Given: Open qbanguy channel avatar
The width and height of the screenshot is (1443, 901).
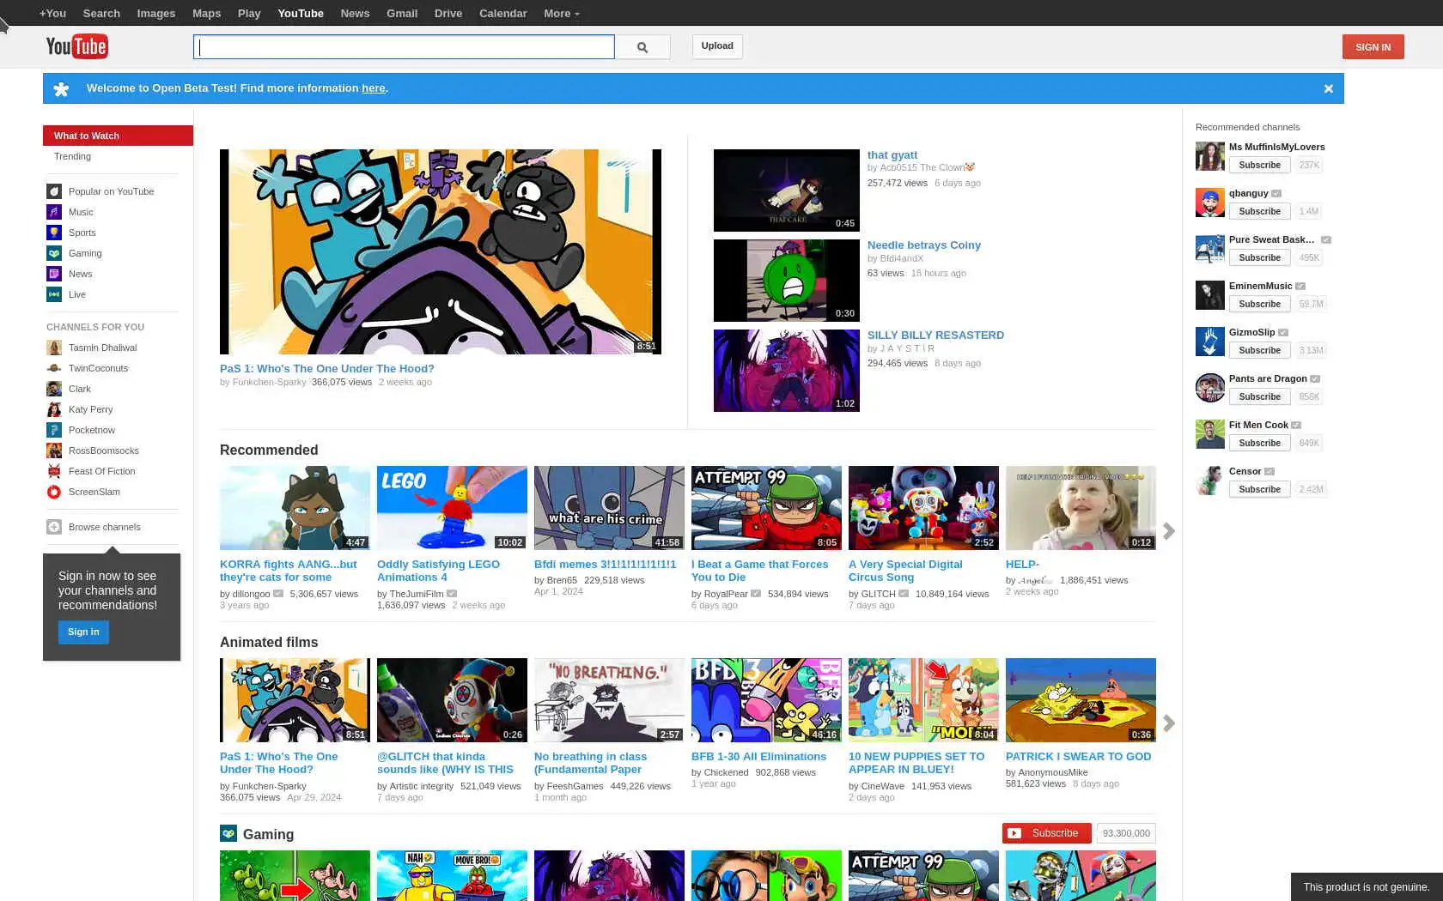Looking at the screenshot, I should click(1209, 203).
